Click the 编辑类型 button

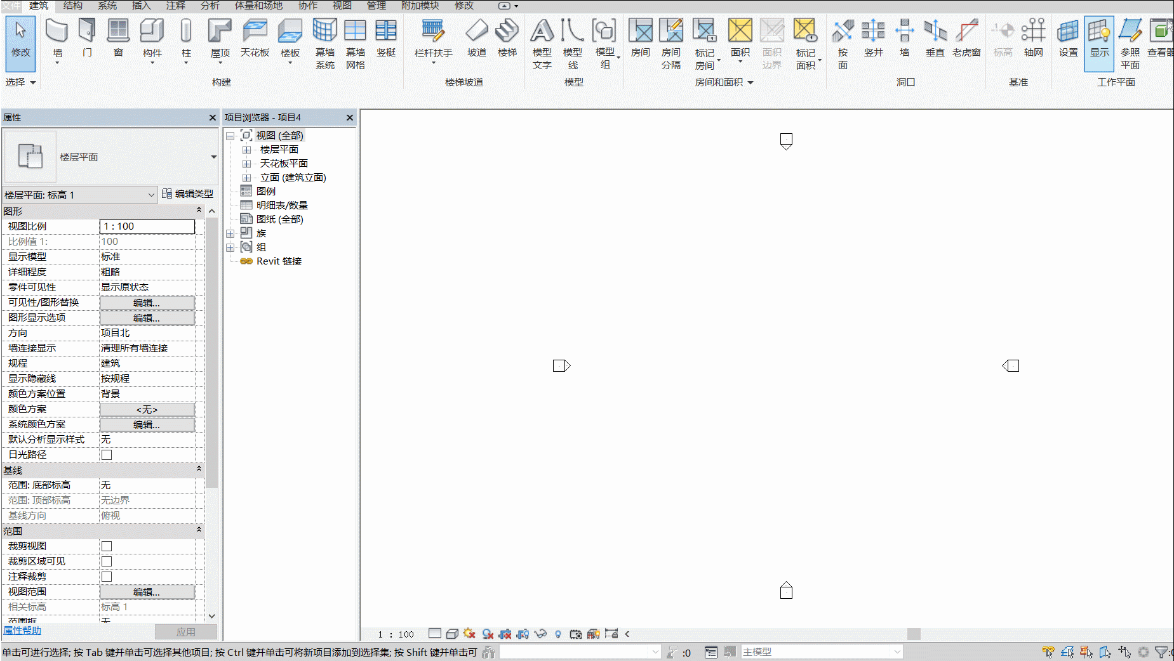[188, 193]
